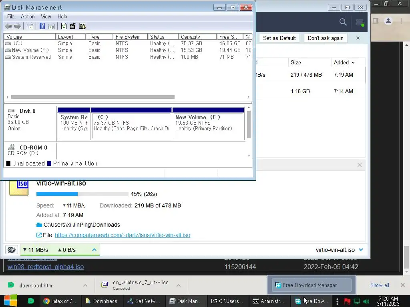This screenshot has width=410, height=307.
Task: Open Chrome three-dot menu
Action: pyautogui.click(x=401, y=21)
